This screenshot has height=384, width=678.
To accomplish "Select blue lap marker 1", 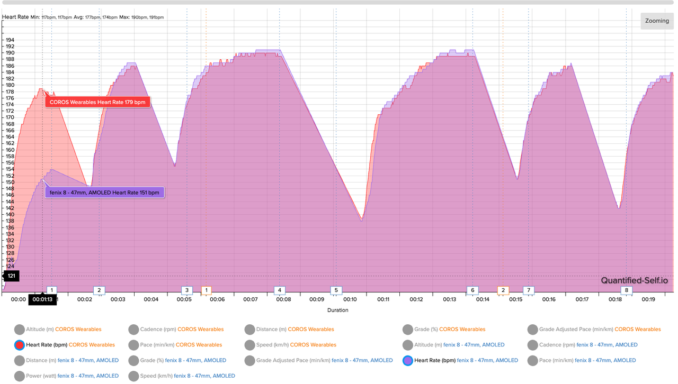I will [x=52, y=290].
